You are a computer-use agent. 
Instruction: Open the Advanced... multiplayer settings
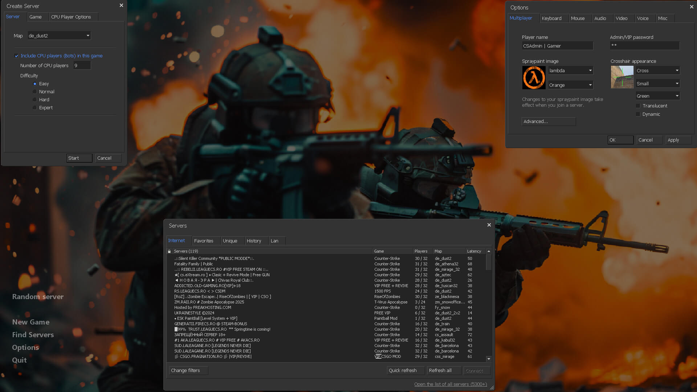coord(549,122)
